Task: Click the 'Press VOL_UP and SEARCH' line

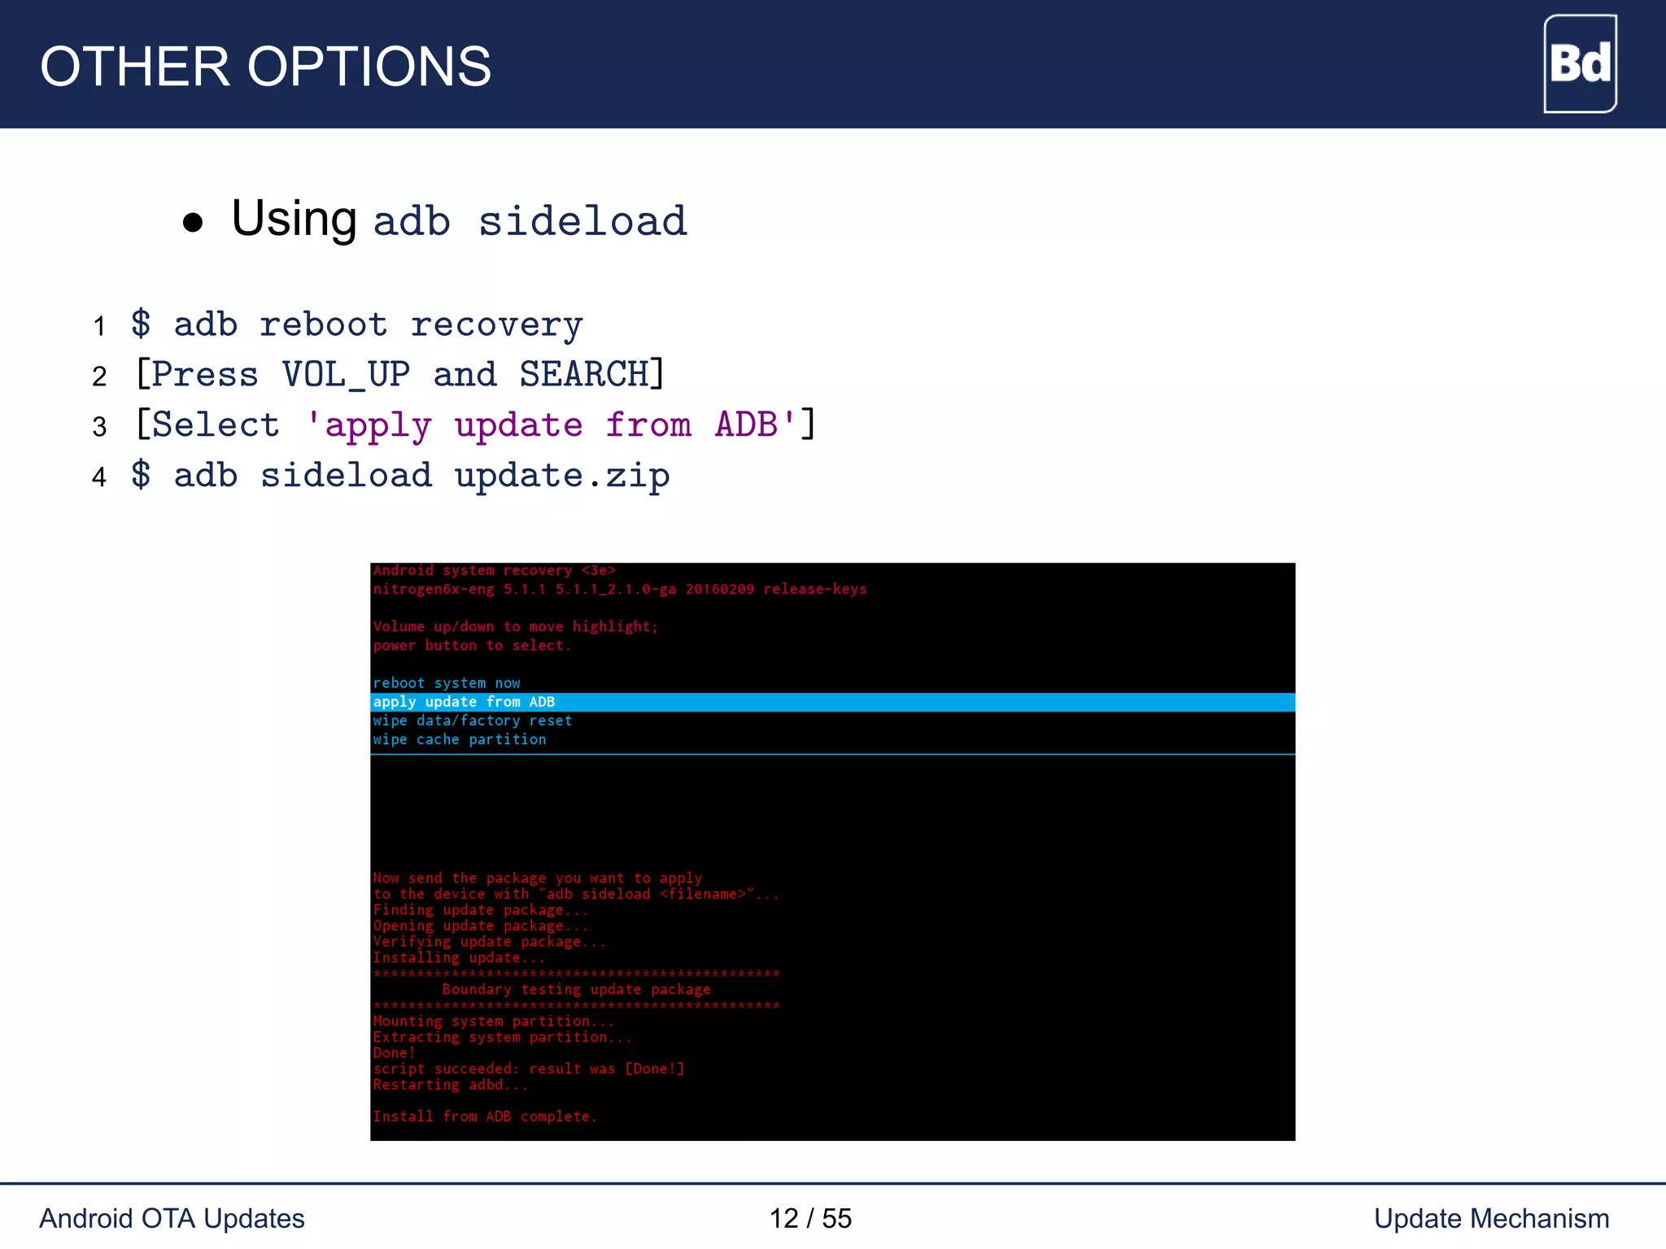Action: pos(400,375)
